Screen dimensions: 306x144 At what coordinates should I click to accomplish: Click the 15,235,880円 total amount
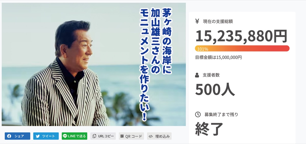point(241,36)
